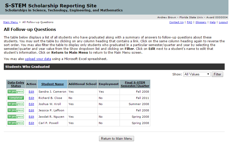Edit Richard B. Close's record

31,98
